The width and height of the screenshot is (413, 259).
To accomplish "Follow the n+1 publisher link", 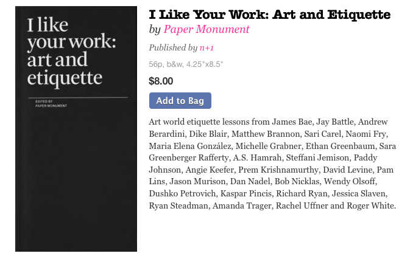I will tap(206, 48).
